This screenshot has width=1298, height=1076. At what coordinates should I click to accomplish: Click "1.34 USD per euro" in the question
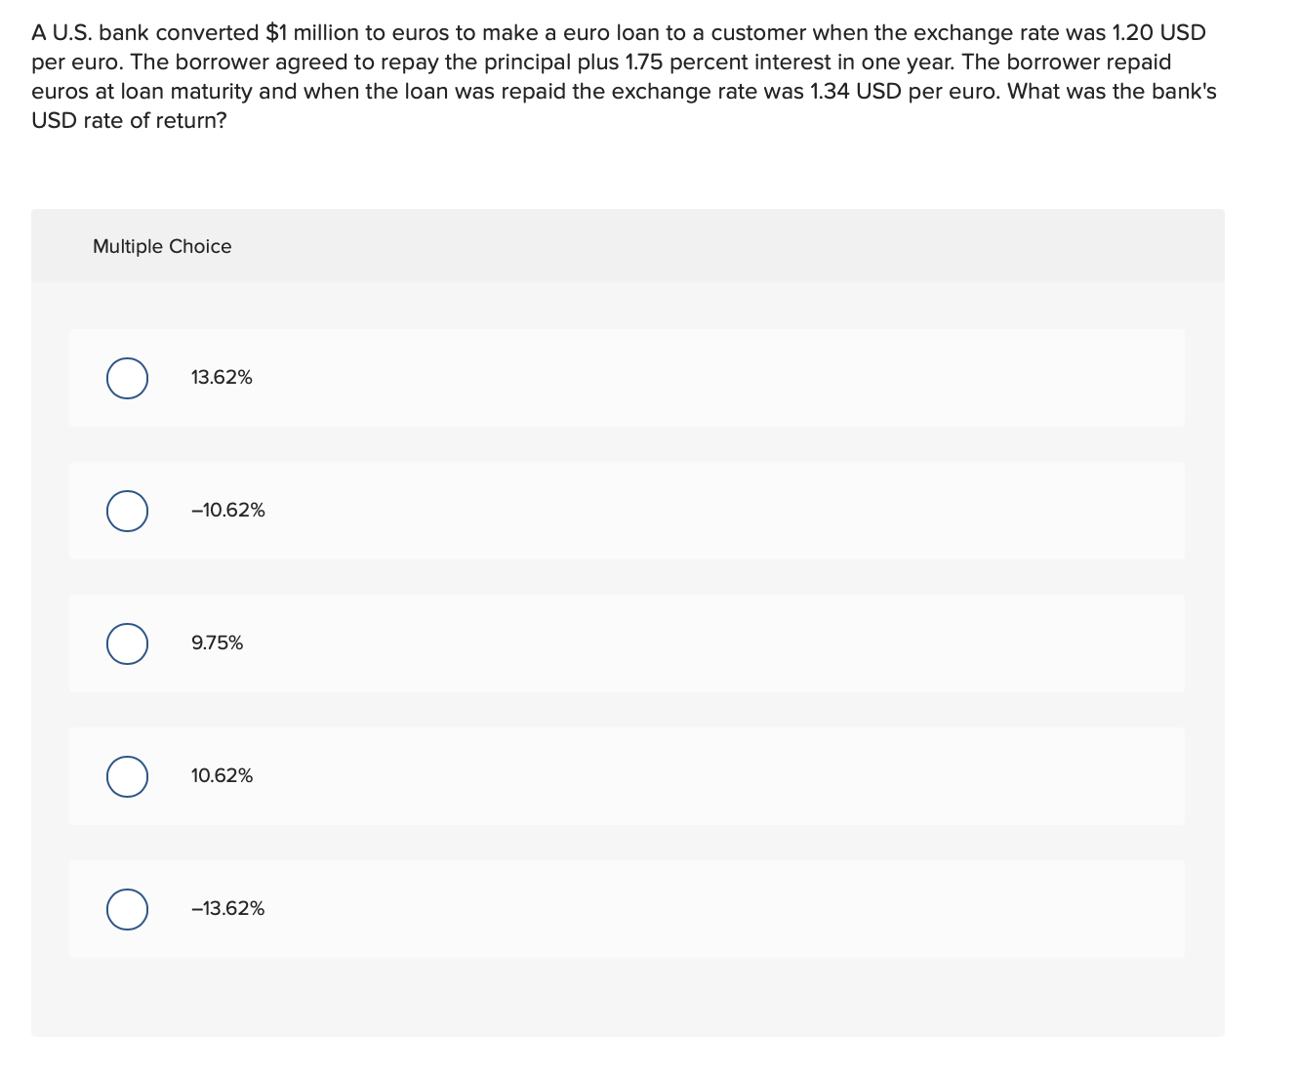905,92
